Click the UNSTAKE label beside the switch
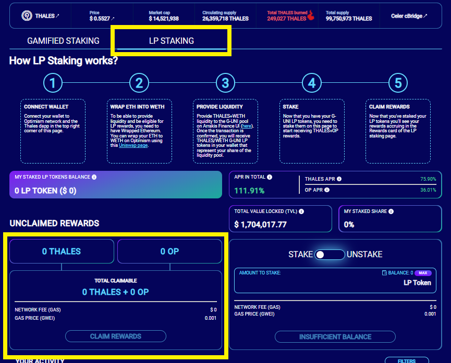 (365, 254)
